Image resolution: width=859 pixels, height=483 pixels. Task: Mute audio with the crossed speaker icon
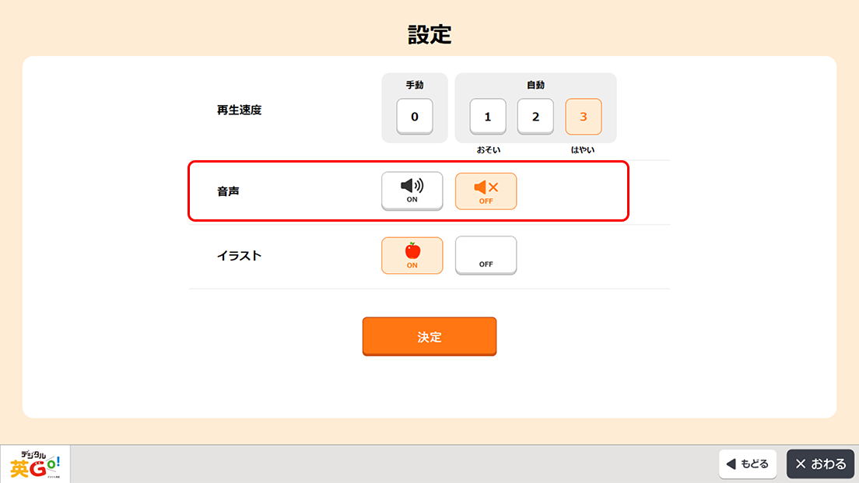486,191
